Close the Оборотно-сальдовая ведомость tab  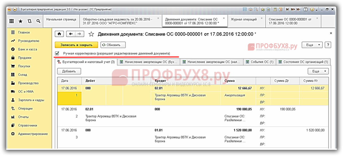(158, 18)
